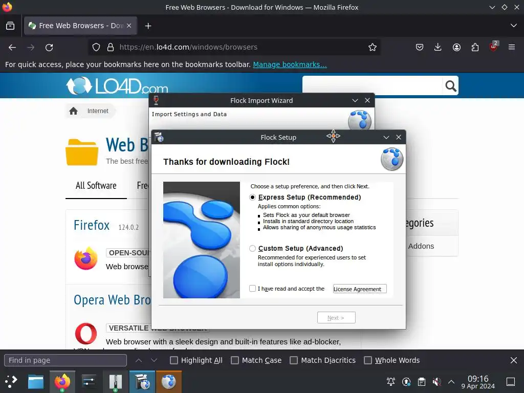Click the Opera logo in listing
Screen dimensions: 524x393
click(86, 334)
